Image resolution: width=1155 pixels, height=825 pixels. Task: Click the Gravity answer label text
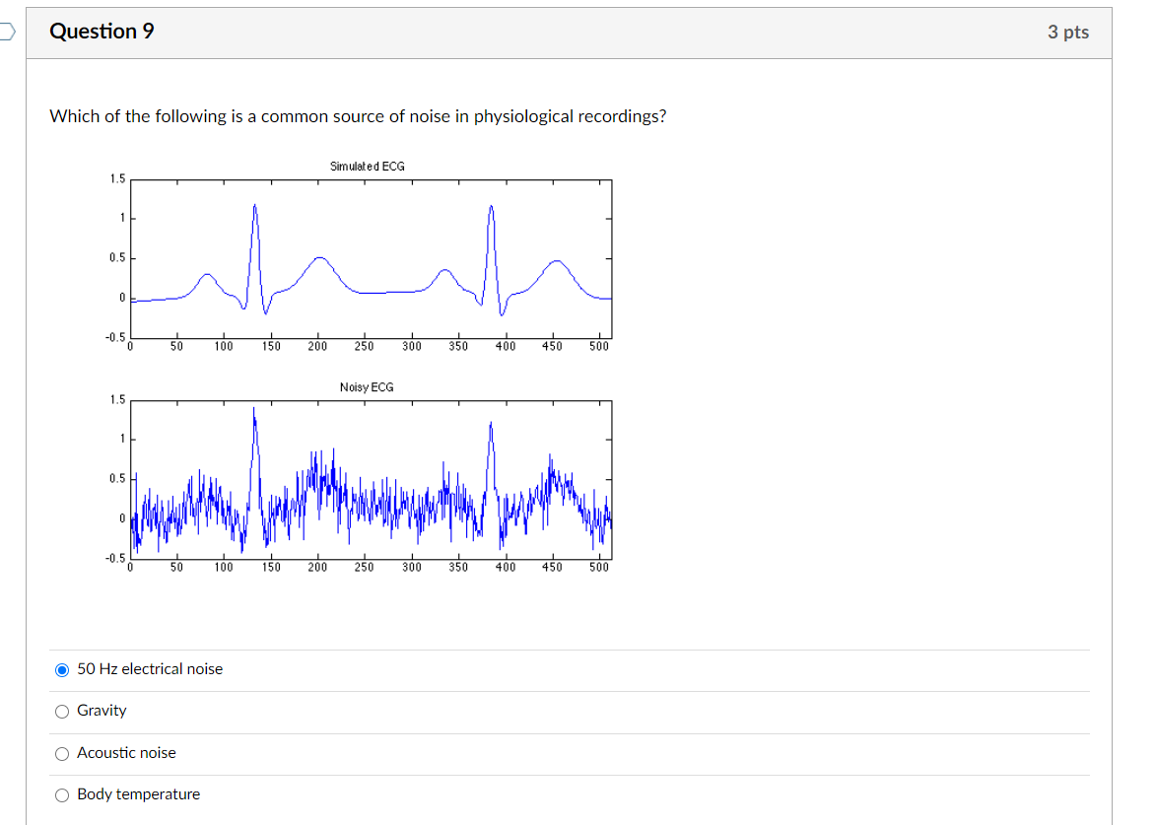(102, 711)
